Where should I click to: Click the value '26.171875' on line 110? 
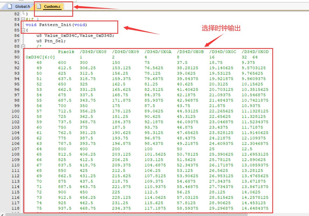click(221, 165)
